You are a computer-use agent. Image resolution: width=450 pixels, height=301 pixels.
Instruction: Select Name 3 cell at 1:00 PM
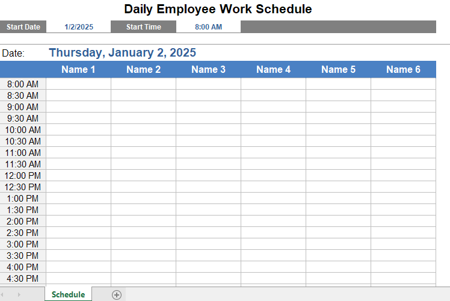pos(208,198)
